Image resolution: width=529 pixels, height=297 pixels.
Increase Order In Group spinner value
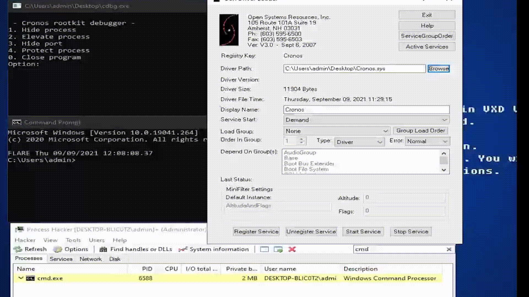(301, 139)
